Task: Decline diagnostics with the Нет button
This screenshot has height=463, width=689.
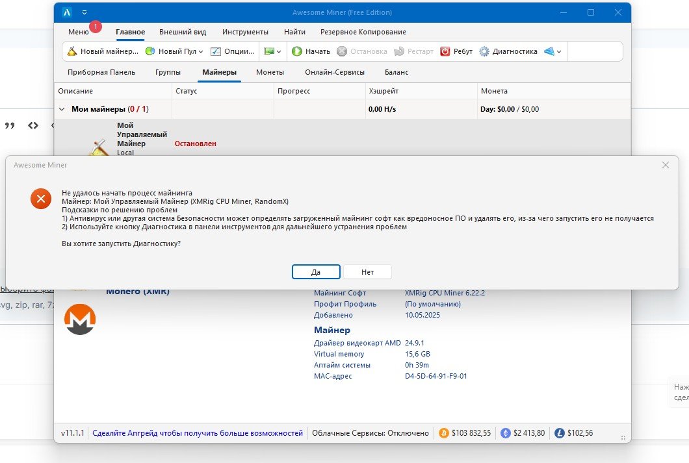Action: (367, 272)
